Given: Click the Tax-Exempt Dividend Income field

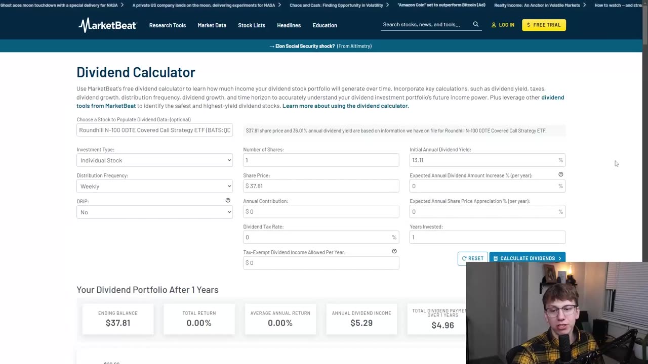Looking at the screenshot, I should point(321,262).
